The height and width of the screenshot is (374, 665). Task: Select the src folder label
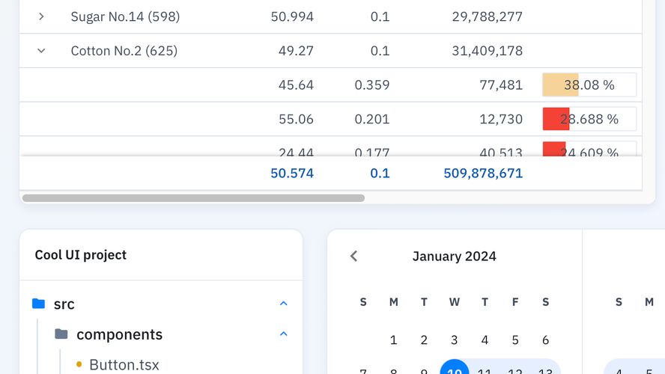click(64, 304)
